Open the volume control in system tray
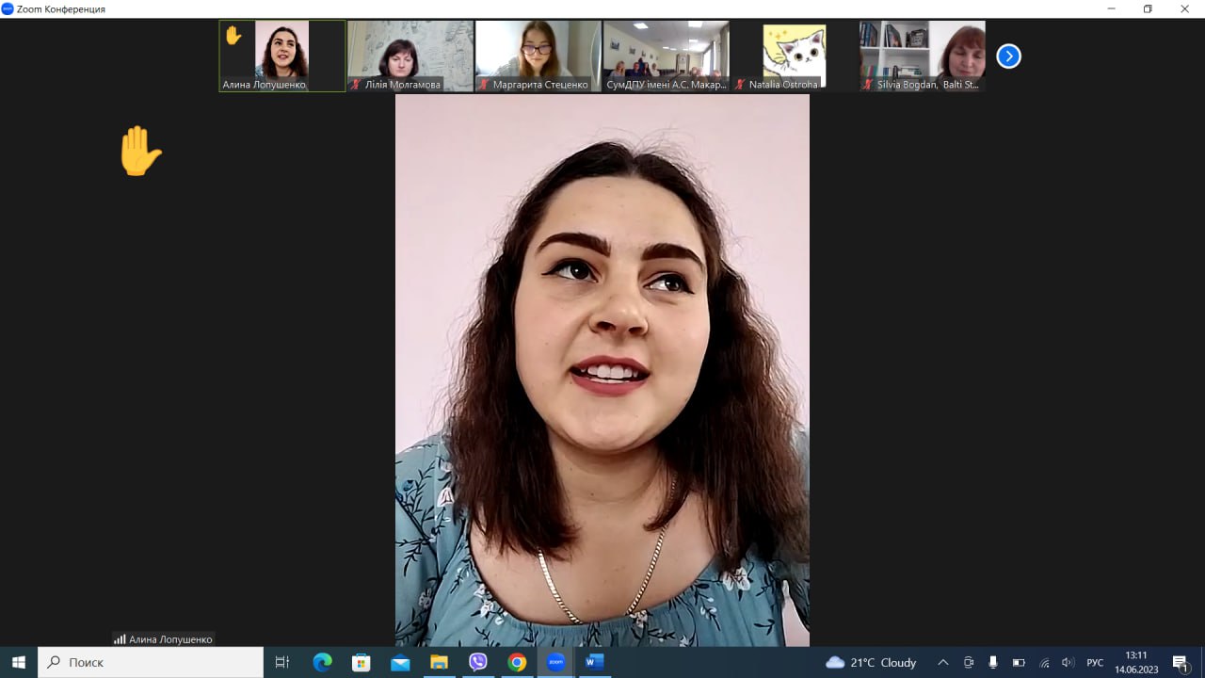This screenshot has height=678, width=1205. tap(1068, 662)
